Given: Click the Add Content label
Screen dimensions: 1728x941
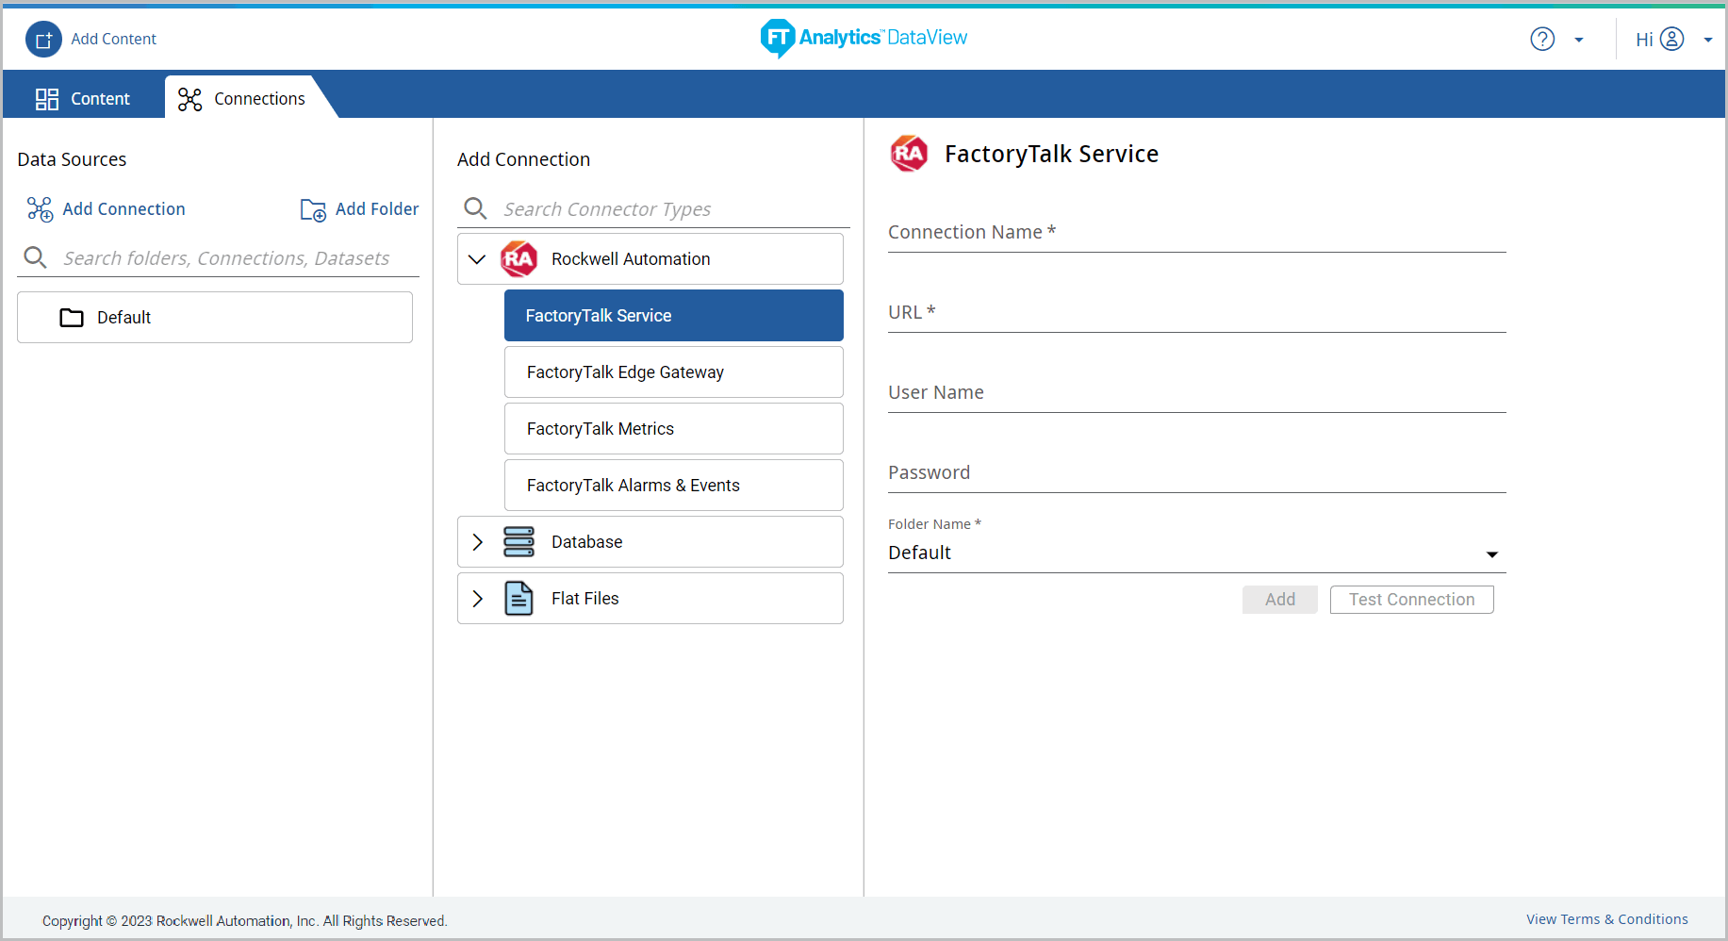Looking at the screenshot, I should [x=114, y=39].
